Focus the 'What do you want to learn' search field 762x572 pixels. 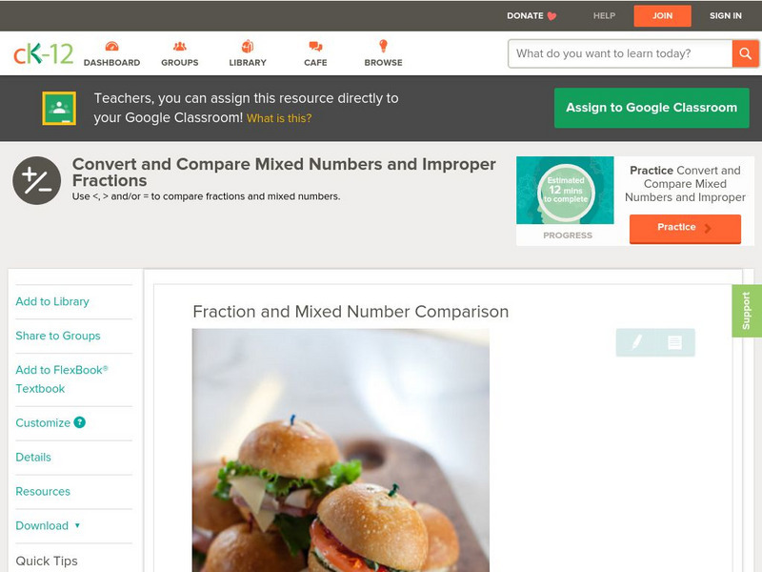(621, 53)
